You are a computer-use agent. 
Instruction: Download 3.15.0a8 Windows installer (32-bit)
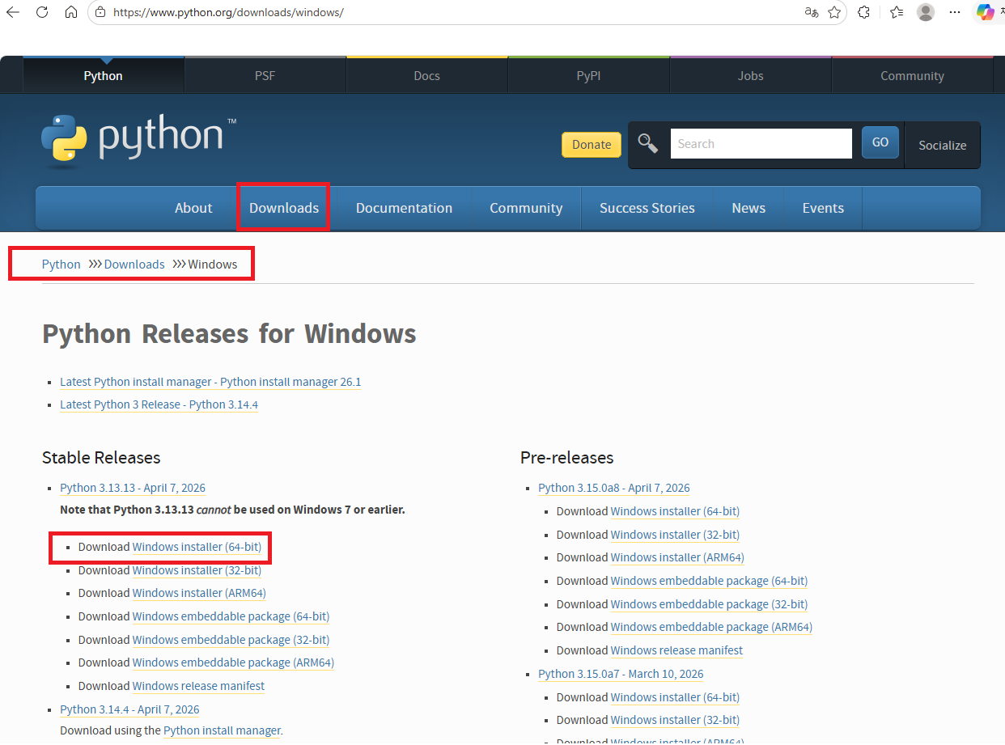pyautogui.click(x=675, y=535)
